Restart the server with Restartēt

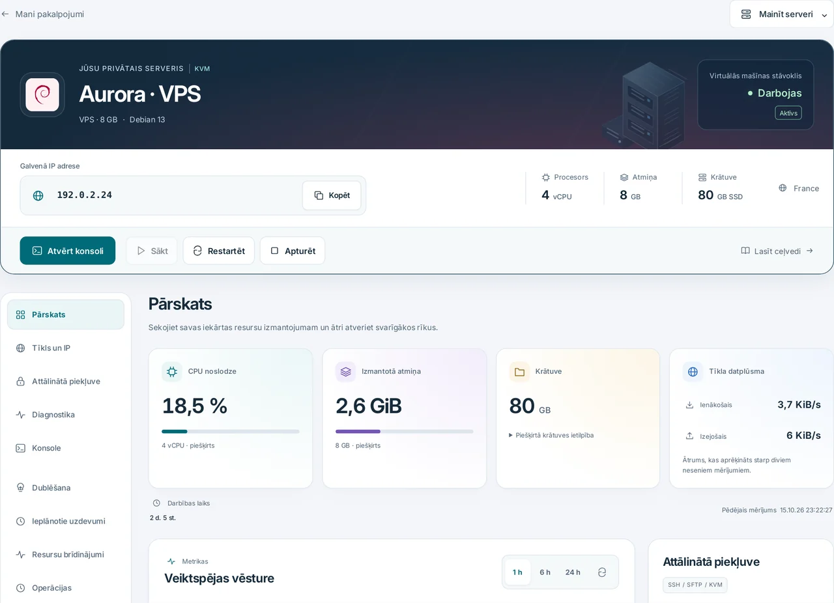[219, 251]
